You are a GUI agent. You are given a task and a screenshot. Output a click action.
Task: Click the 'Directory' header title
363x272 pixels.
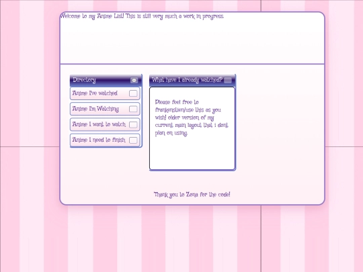point(84,80)
